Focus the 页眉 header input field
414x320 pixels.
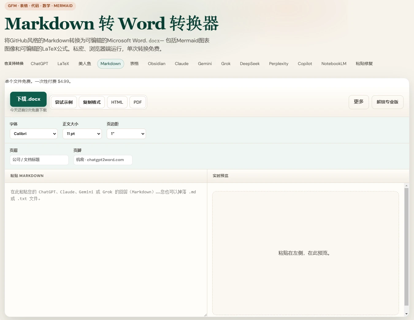pos(39,160)
